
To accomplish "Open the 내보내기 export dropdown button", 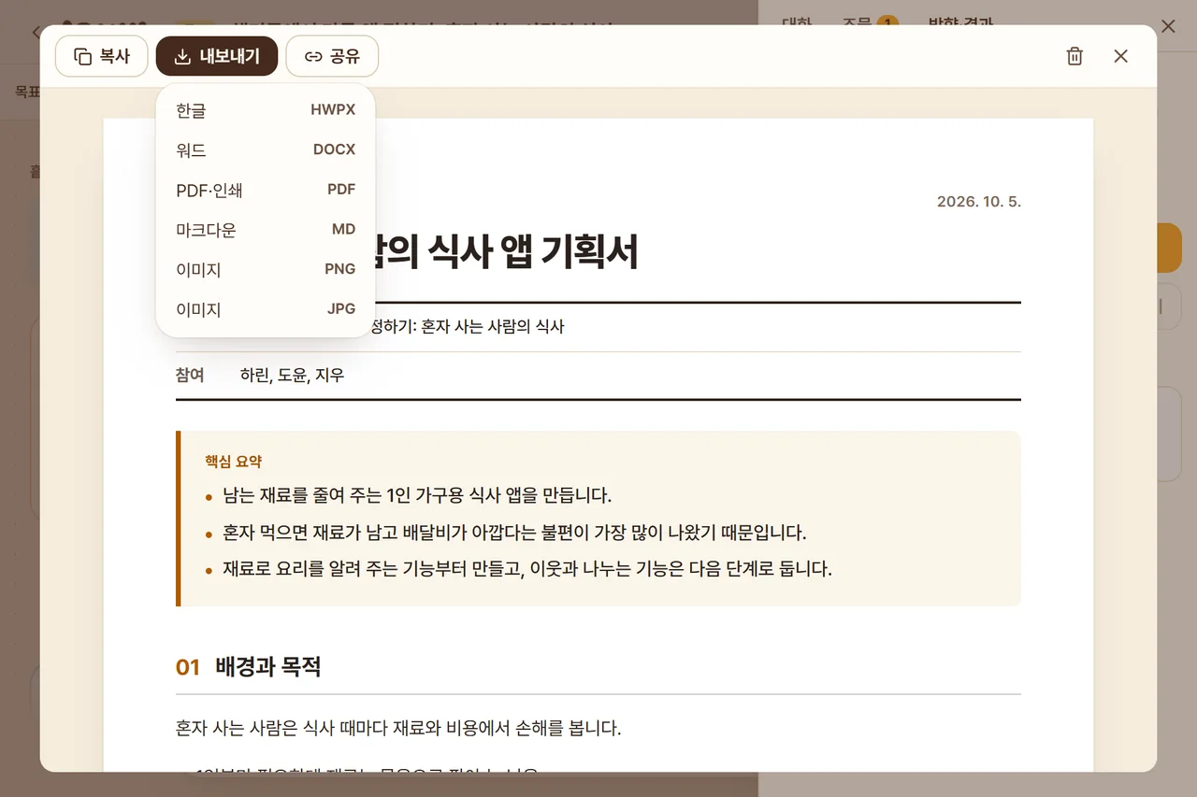I will (217, 56).
